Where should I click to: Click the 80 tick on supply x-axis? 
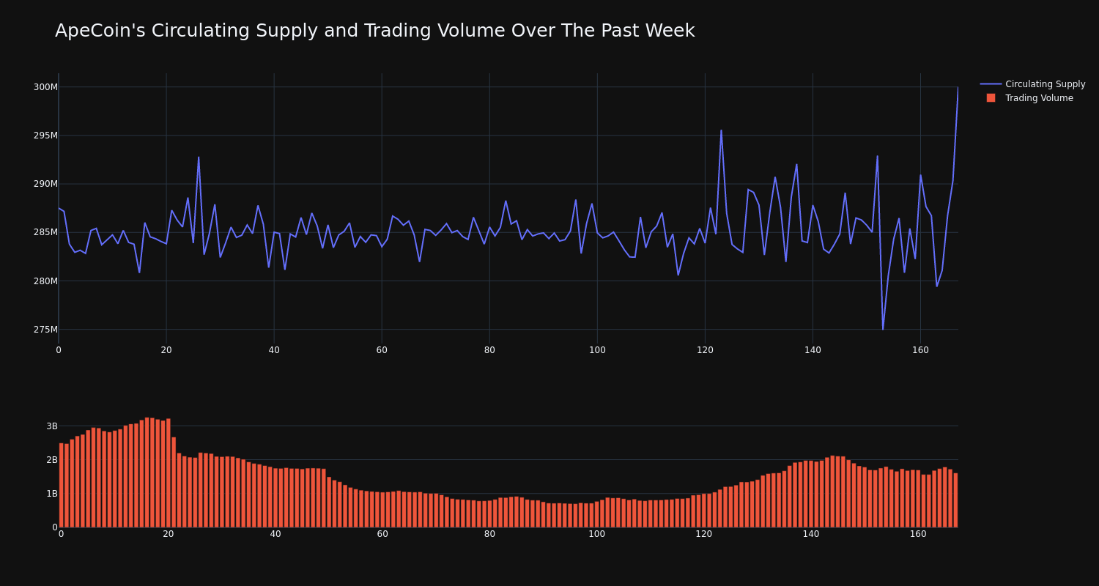489,350
